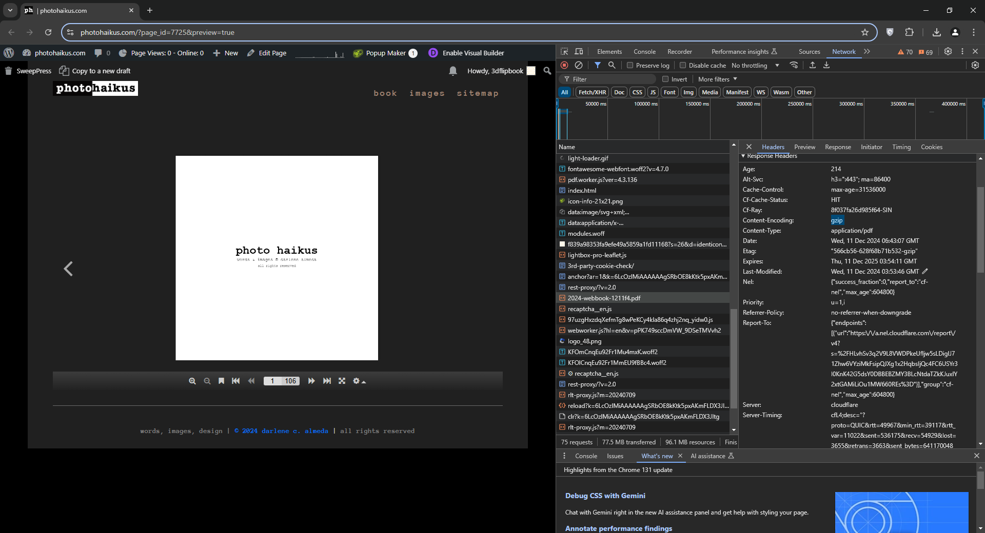Stop recording network log
Viewport: 985px width, 533px height.
point(564,65)
